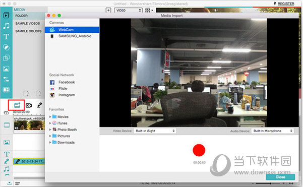Viewport: 303px width, 187px height.
Task: Open the Split Screen sidebar icon
Action: tap(6, 90)
